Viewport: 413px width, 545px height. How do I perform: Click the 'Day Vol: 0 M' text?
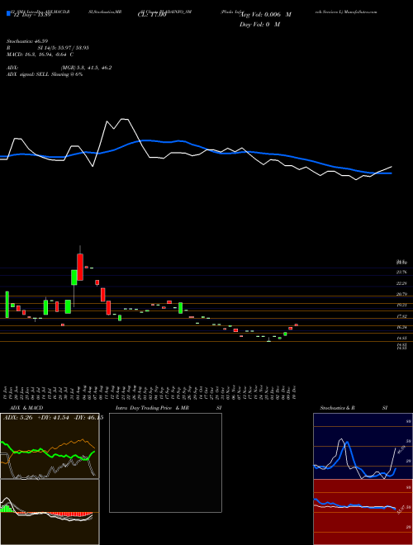(259, 25)
